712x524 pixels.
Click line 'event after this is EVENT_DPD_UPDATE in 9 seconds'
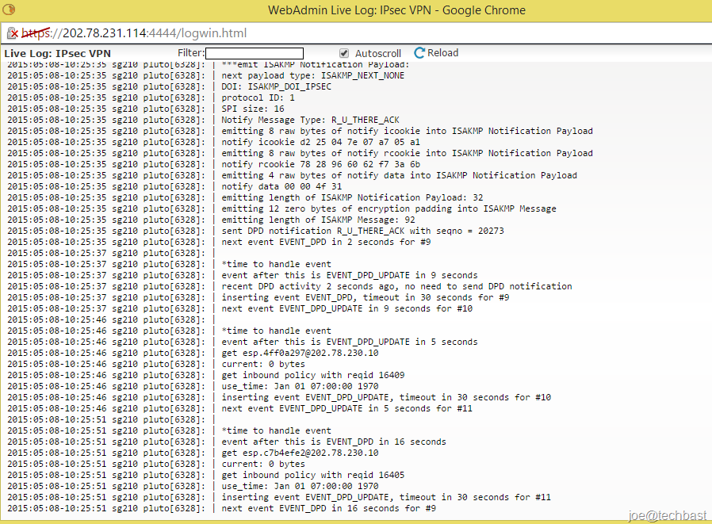[349, 275]
